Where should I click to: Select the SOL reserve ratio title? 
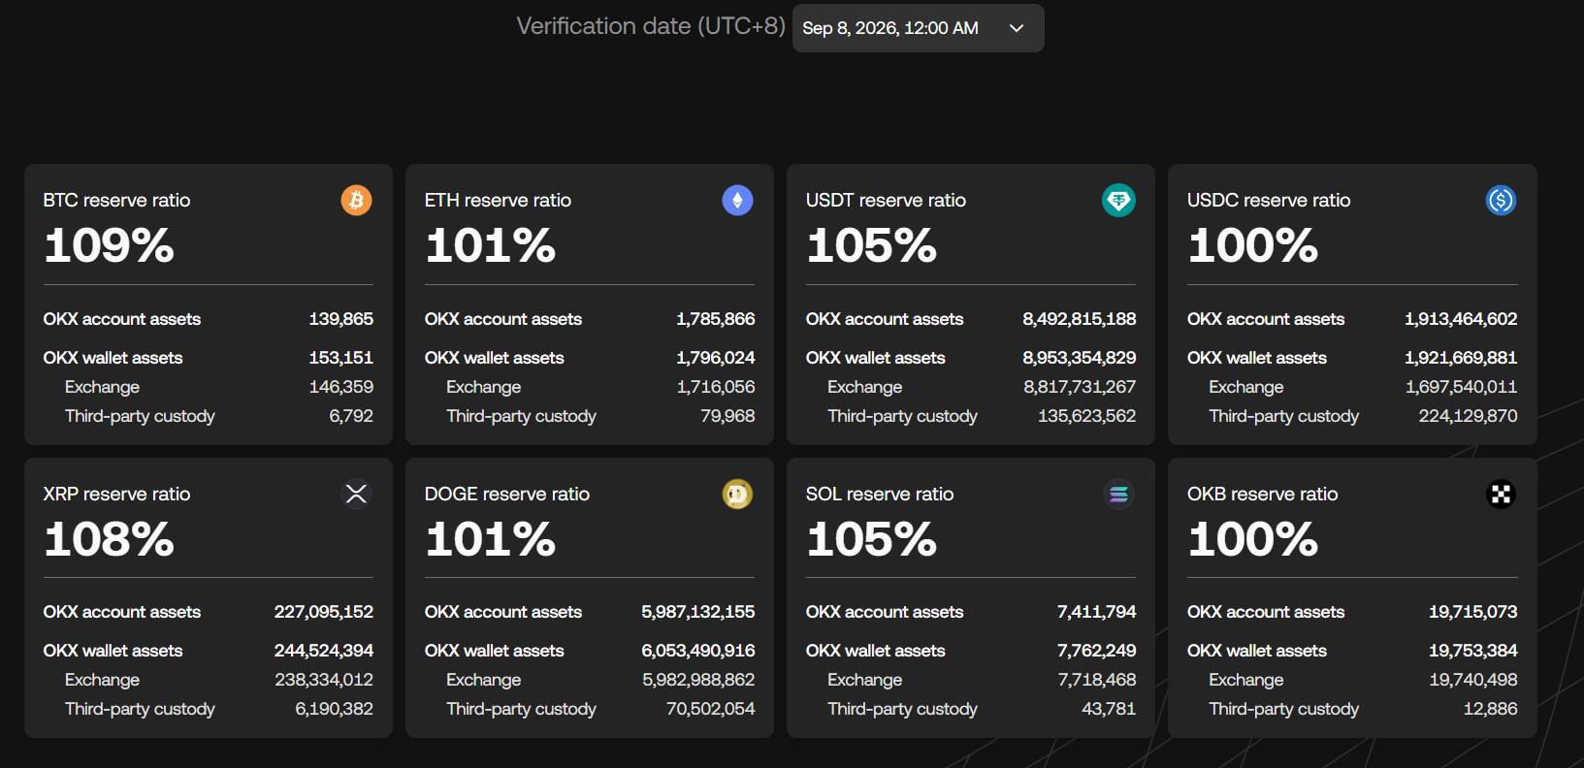(x=880, y=494)
